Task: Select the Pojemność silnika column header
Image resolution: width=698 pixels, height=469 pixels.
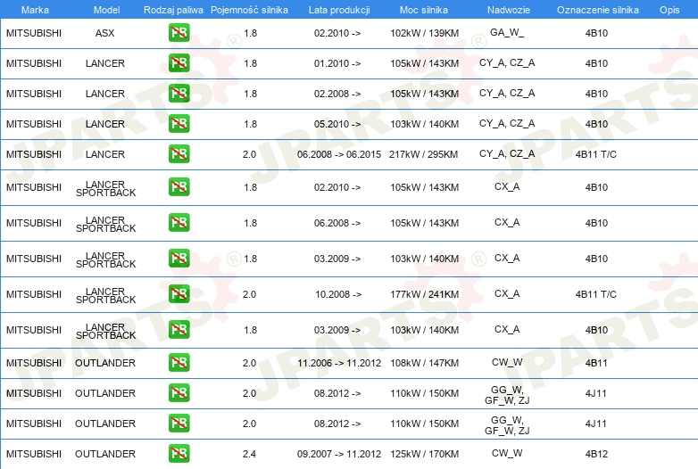Action: click(249, 10)
